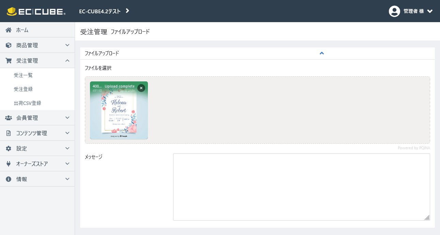
Task: Collapse the 受注管理 chevron
Action: pyautogui.click(x=67, y=61)
